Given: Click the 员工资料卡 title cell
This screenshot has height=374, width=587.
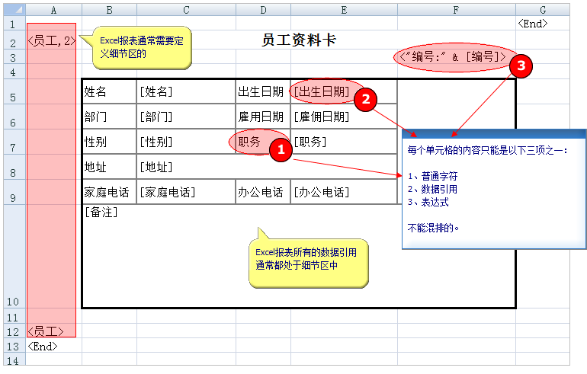Looking at the screenshot, I should 299,40.
